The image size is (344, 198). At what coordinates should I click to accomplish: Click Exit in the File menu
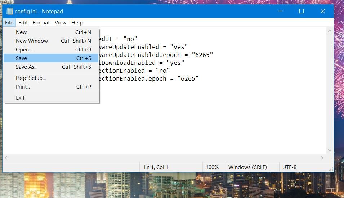point(51,98)
